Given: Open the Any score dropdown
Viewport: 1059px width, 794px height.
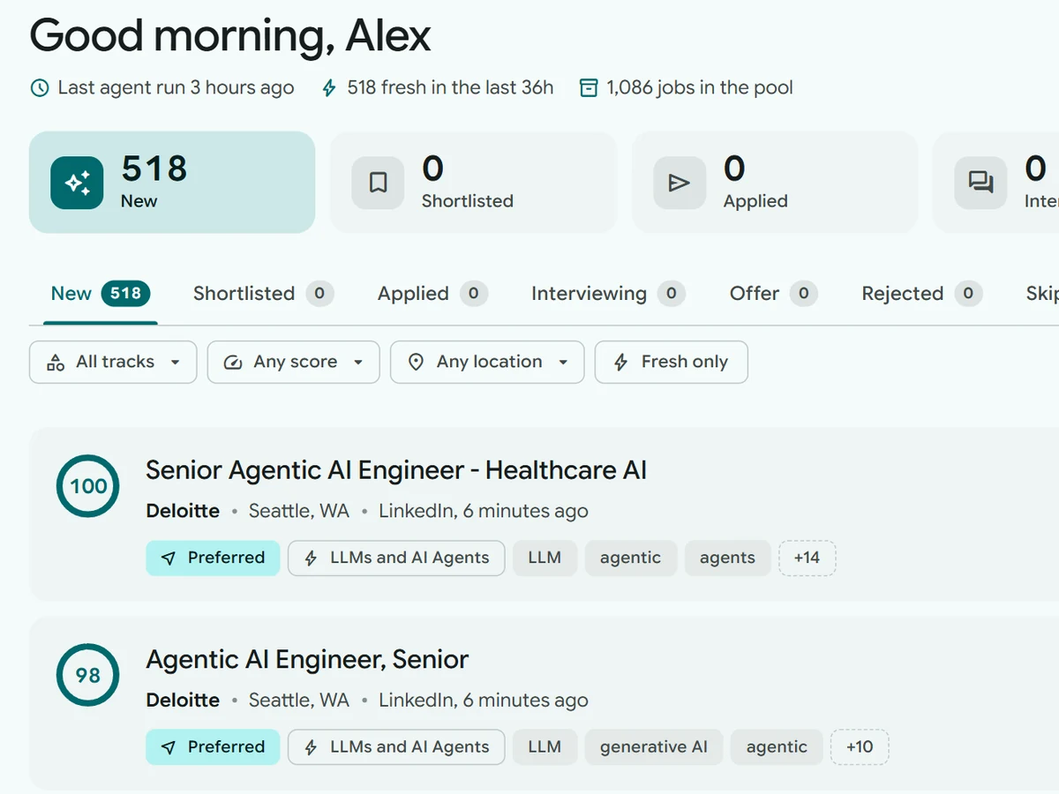Looking at the screenshot, I should click(294, 363).
